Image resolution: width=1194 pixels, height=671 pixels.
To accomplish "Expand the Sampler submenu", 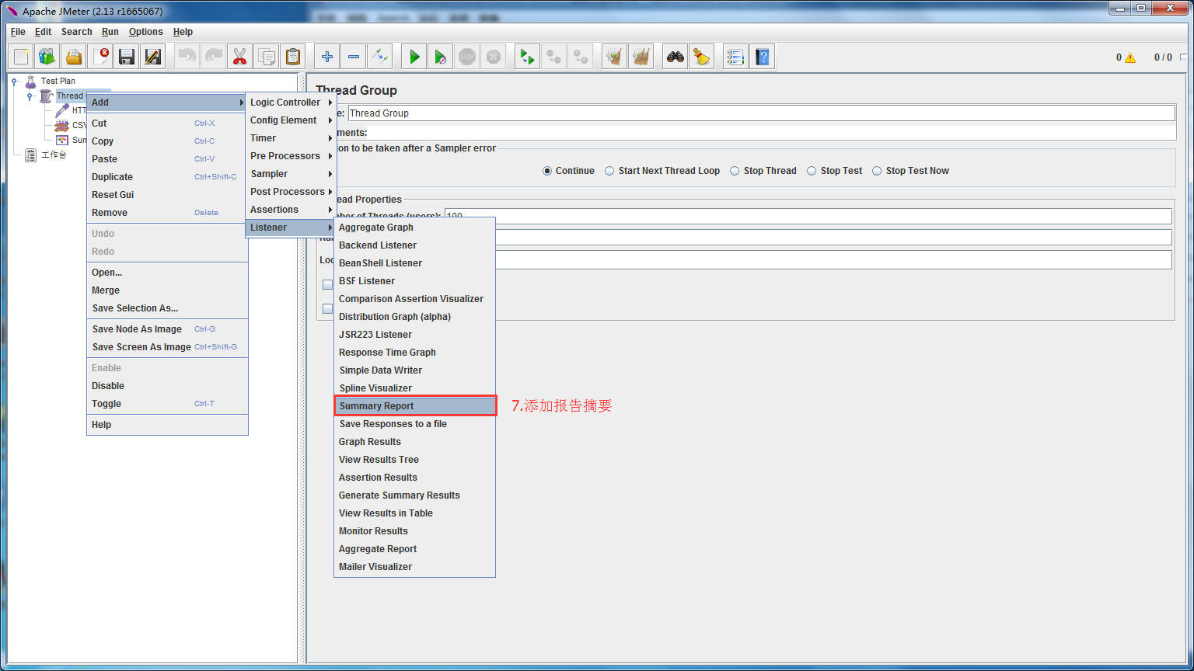I will pos(291,174).
